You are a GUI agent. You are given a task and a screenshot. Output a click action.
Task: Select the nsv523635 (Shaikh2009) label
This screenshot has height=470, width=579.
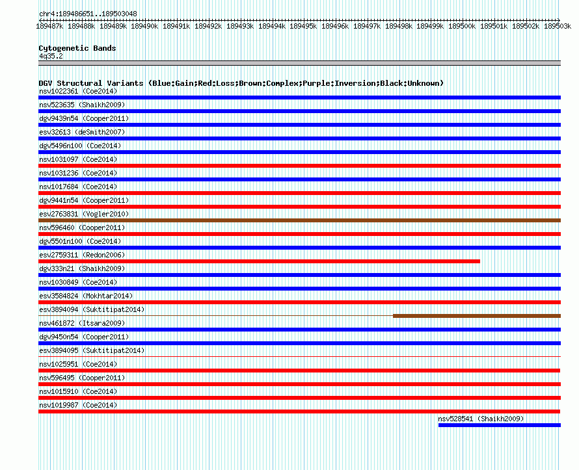tap(82, 105)
